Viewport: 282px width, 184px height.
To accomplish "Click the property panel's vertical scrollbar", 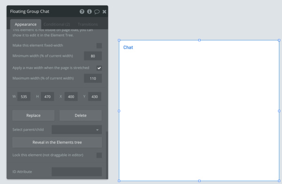I will (107, 155).
